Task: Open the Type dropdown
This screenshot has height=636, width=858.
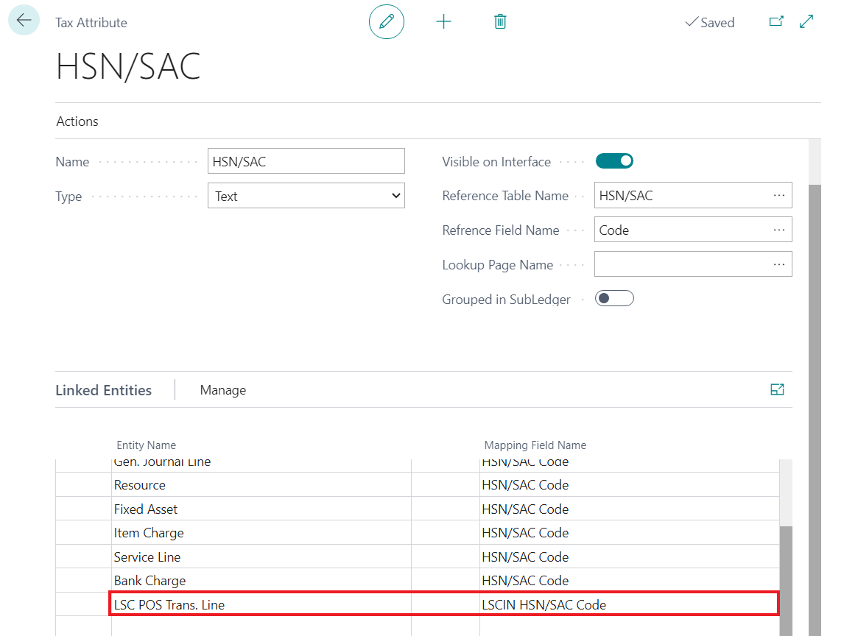Action: pos(306,197)
